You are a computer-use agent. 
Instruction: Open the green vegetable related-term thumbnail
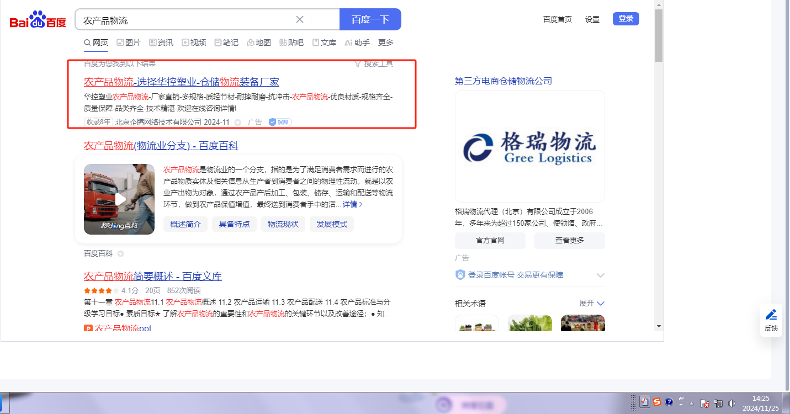point(530,323)
